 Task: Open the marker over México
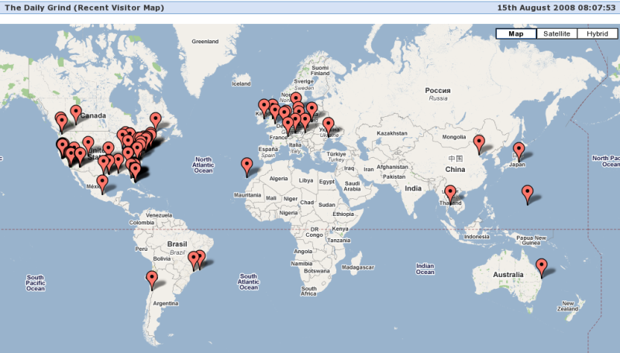click(102, 184)
